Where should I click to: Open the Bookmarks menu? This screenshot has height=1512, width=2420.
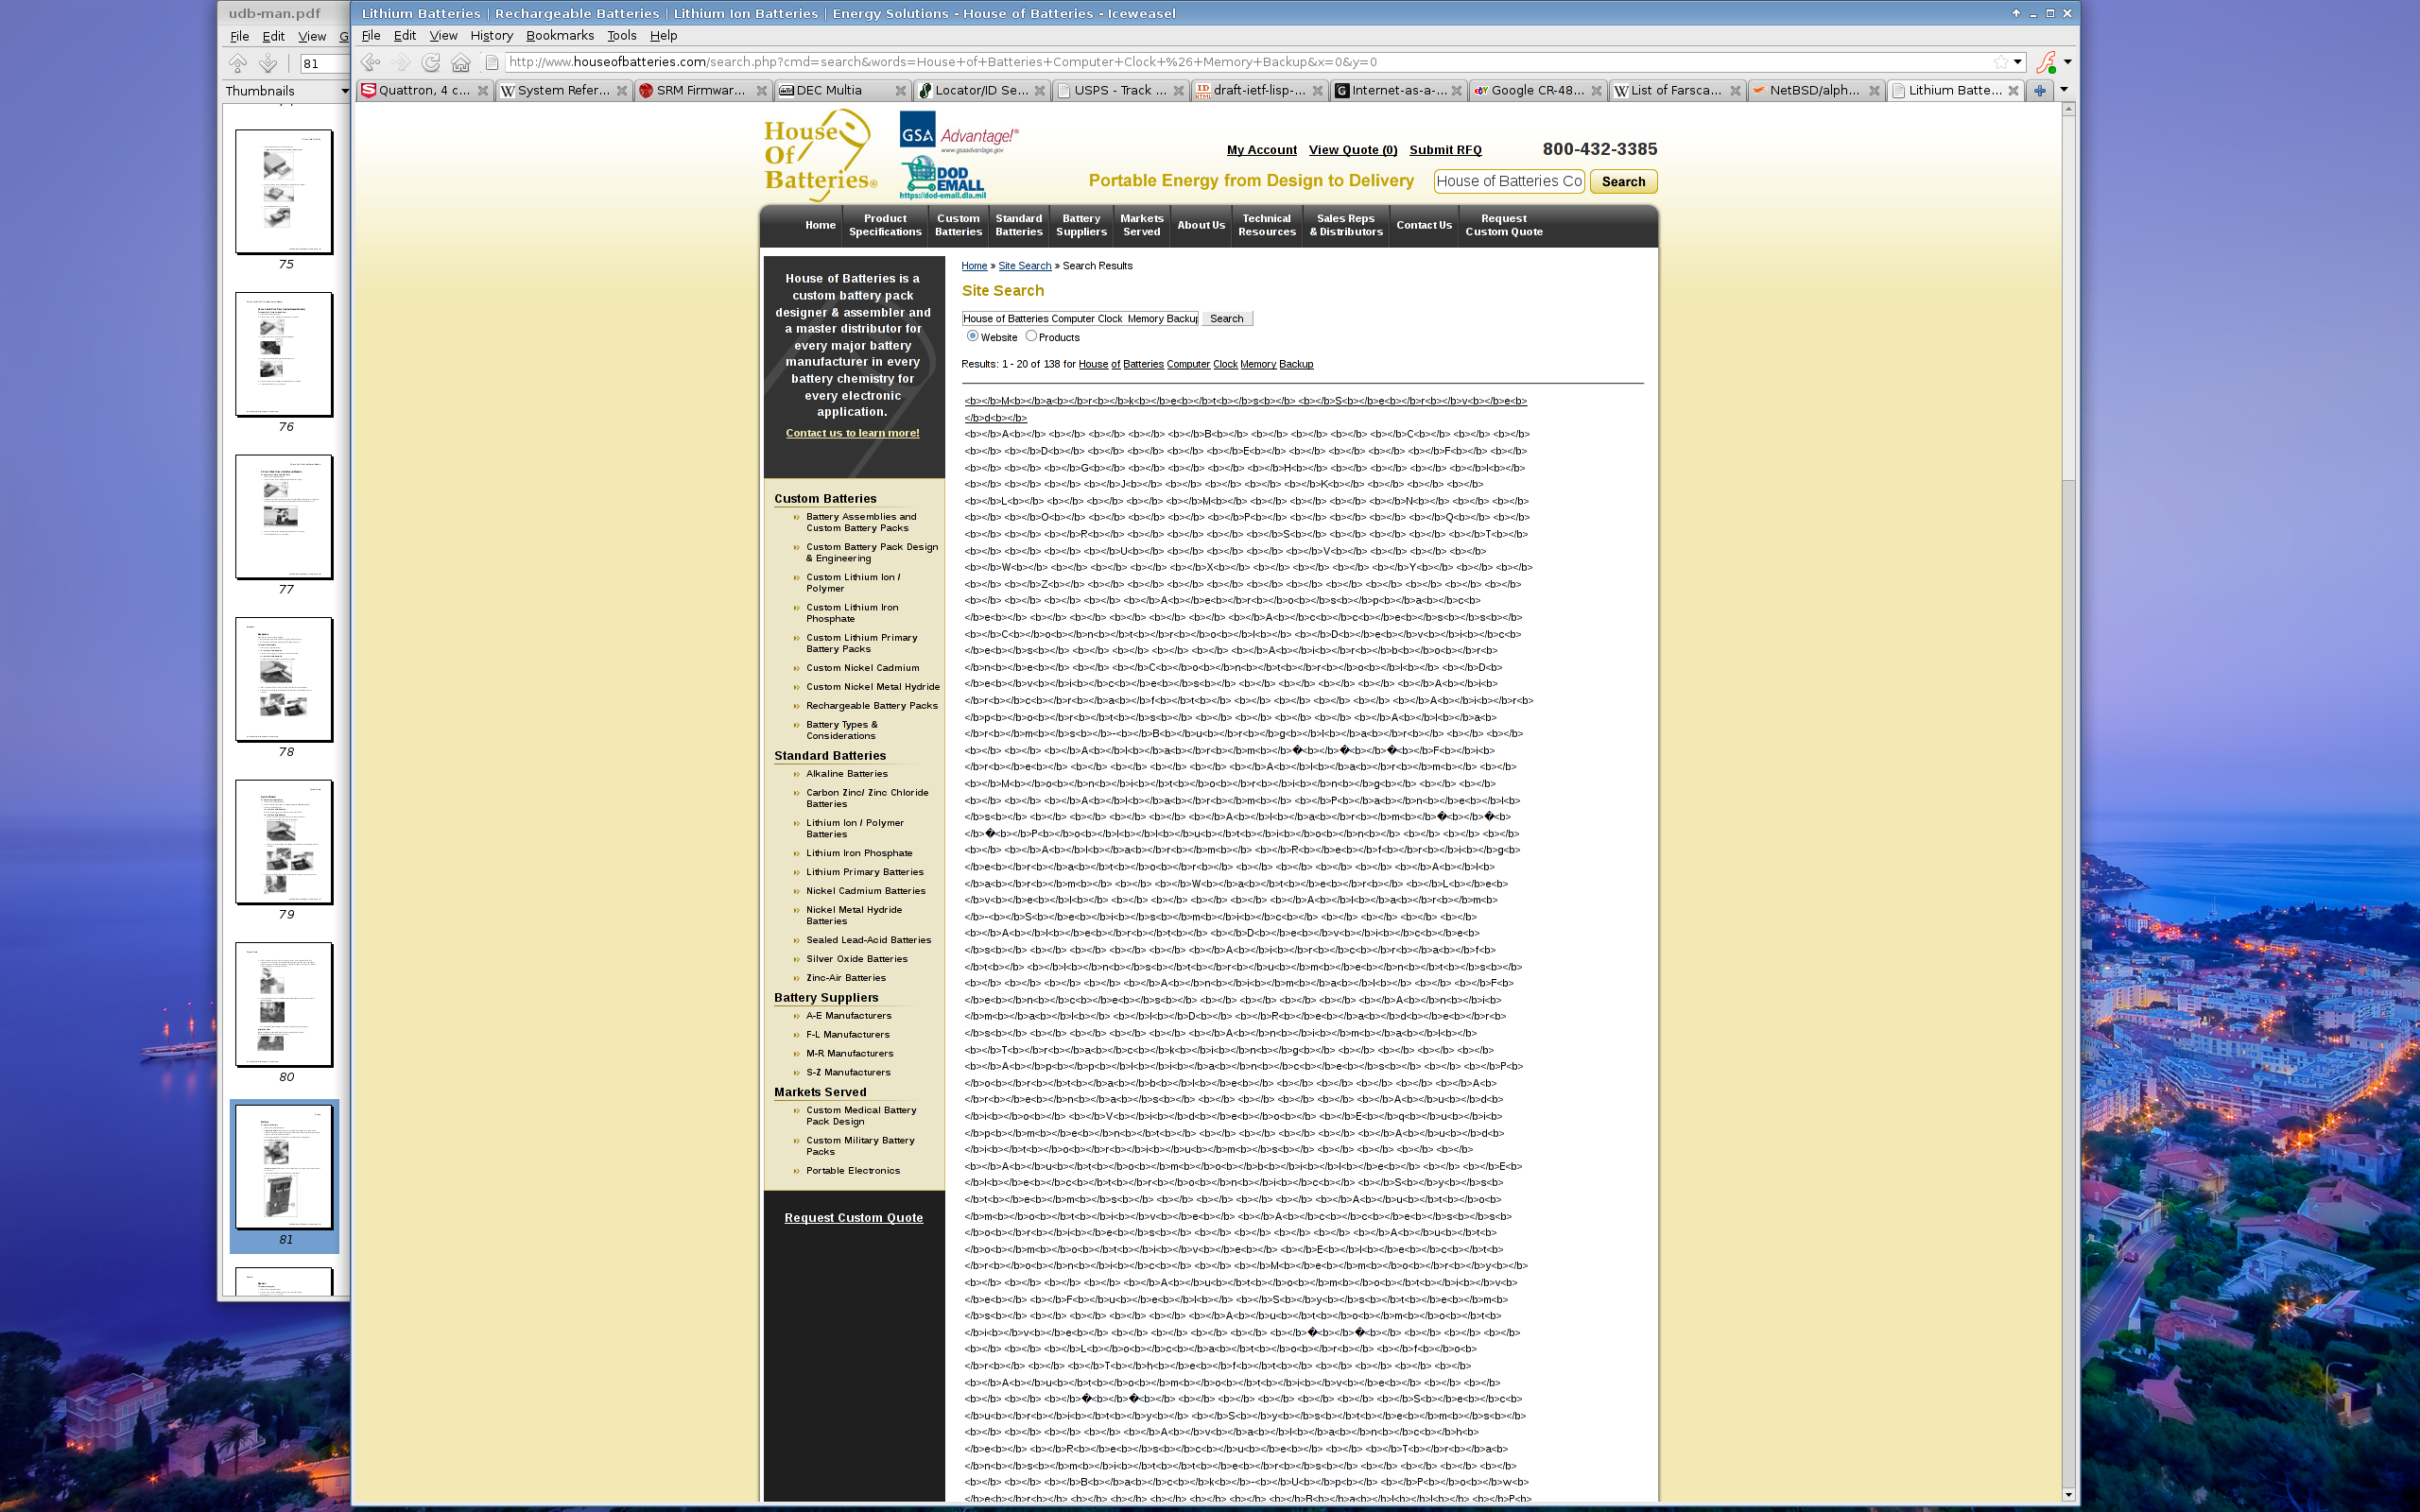point(560,35)
